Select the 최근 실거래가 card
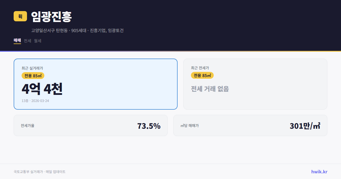 (95, 84)
